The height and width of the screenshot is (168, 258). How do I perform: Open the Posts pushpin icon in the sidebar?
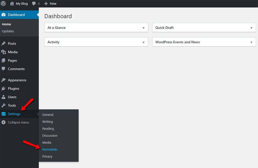coord(4,43)
